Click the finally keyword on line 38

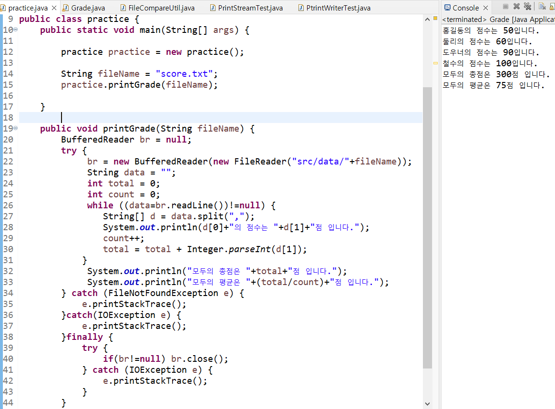tap(84, 337)
